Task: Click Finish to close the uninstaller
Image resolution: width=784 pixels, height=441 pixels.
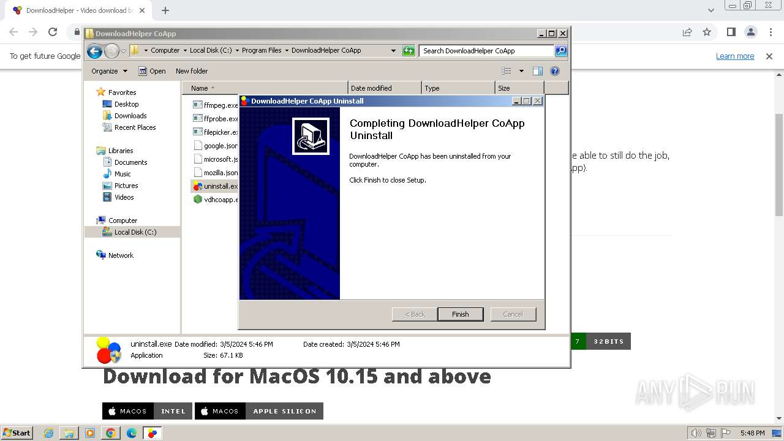Action: [x=460, y=314]
